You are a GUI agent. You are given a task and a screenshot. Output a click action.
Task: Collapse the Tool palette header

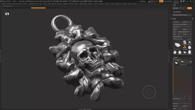(174, 19)
